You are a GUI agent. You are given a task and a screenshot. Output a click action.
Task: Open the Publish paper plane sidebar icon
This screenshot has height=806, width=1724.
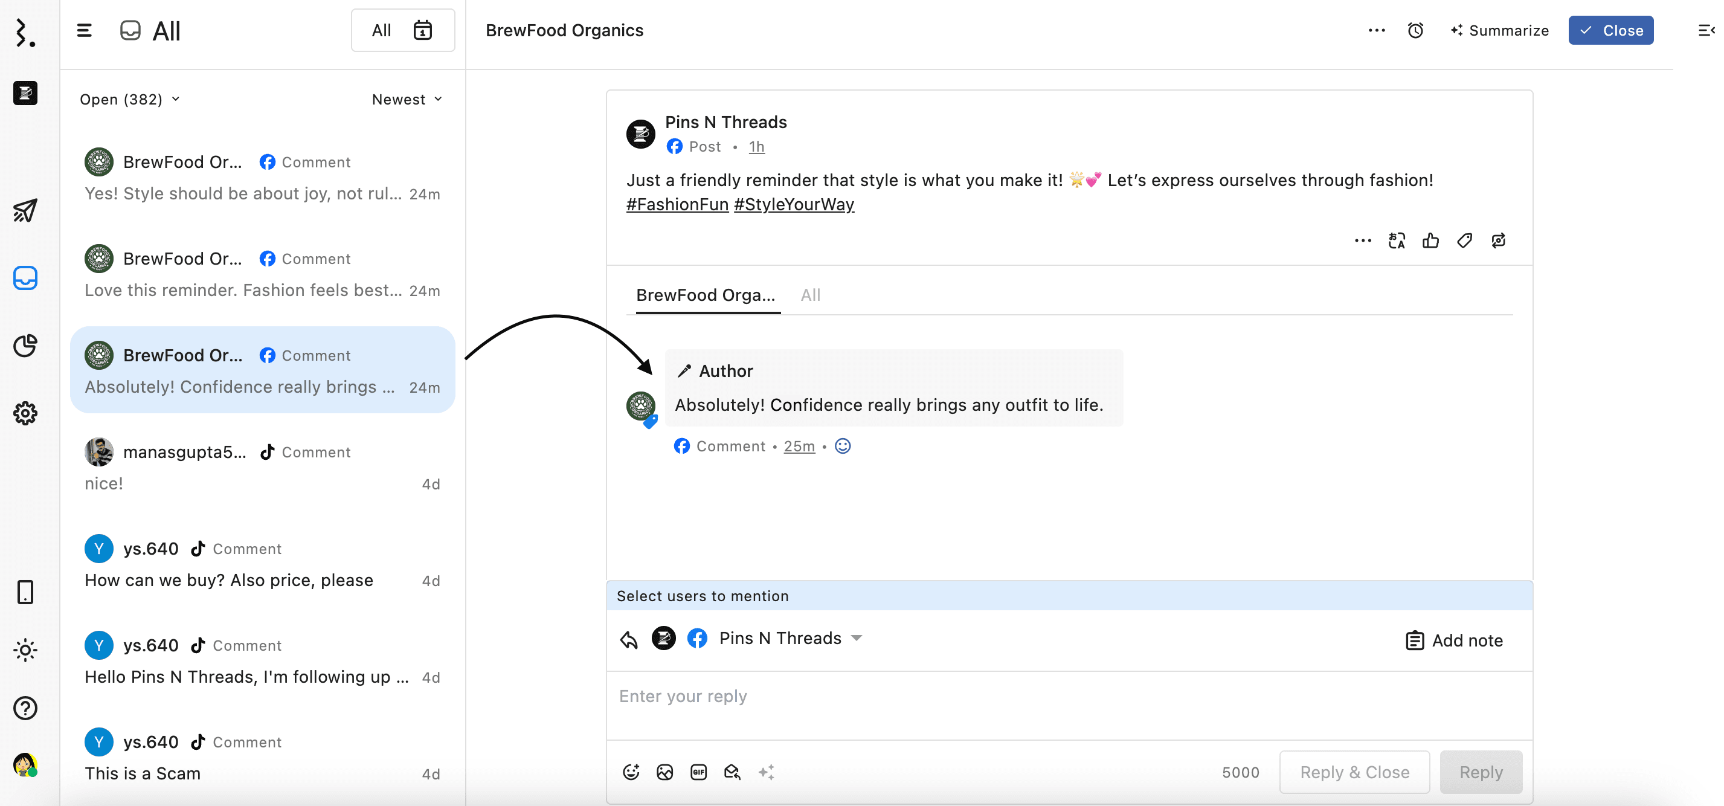tap(25, 211)
